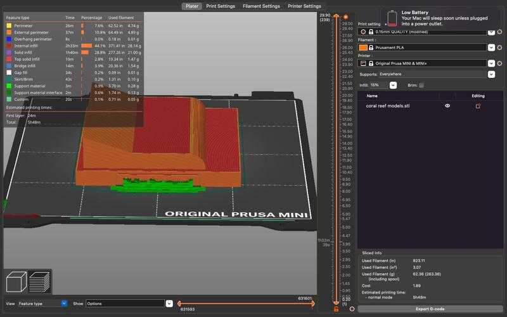Open Filament Settings tab

point(261,6)
